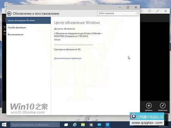Open the Дополнительные параметры link
The image size is (171, 128).
pyautogui.click(x=68, y=58)
